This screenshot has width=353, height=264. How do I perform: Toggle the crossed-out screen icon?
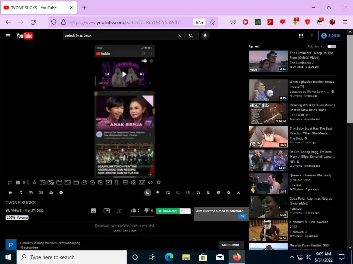[218, 192]
